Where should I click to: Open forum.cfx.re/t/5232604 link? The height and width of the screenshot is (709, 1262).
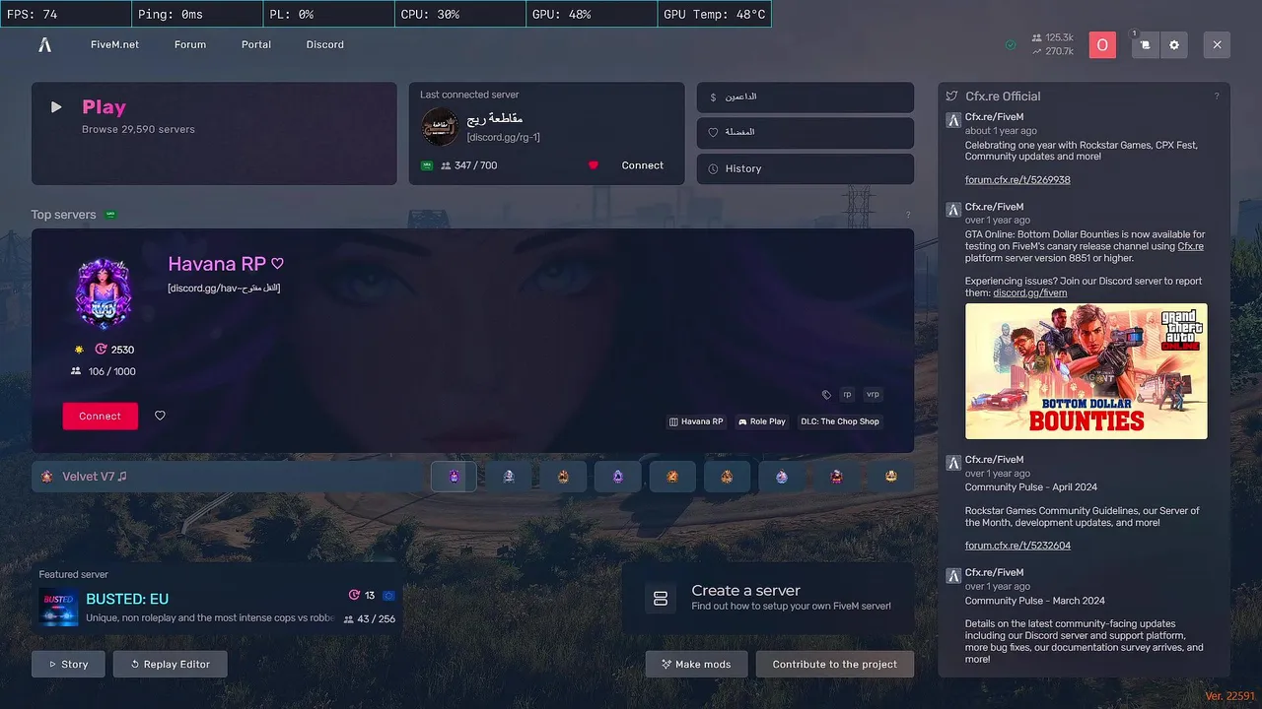pos(1017,546)
